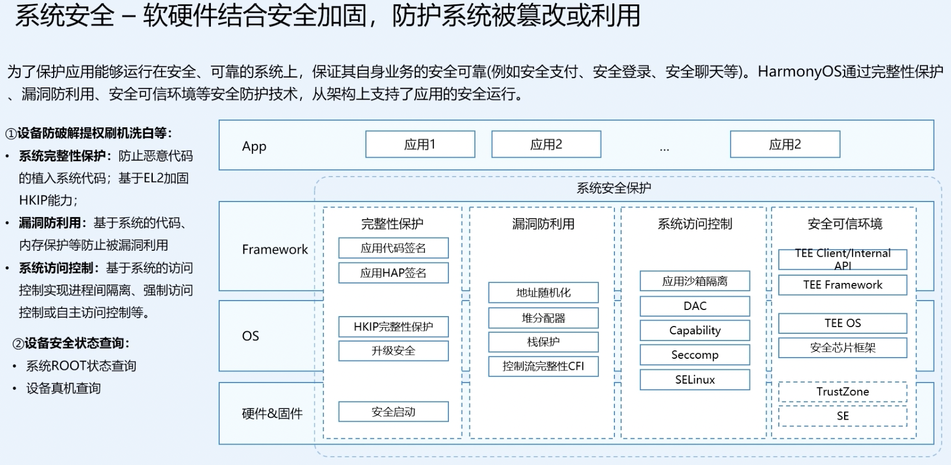Click the 安全可信环境 column heading
This screenshot has width=951, height=465.
(845, 224)
